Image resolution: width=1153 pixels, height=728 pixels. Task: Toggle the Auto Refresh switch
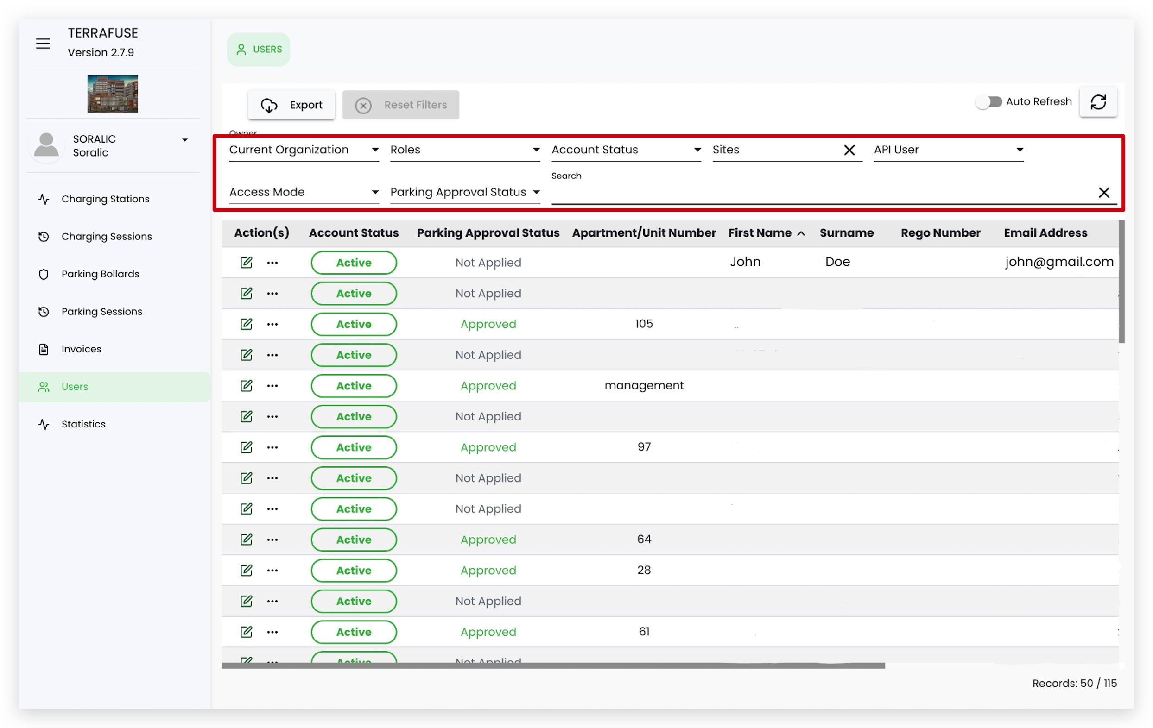pos(989,101)
